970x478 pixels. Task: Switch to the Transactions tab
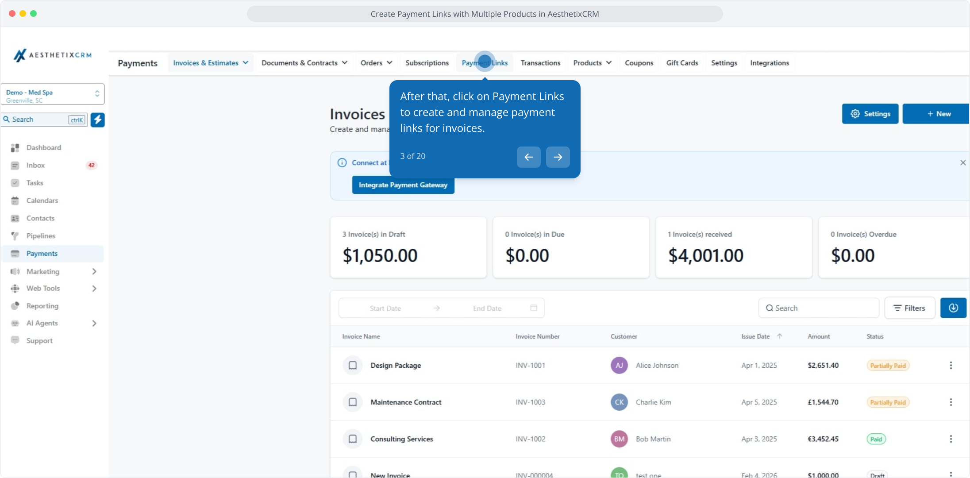click(x=540, y=63)
